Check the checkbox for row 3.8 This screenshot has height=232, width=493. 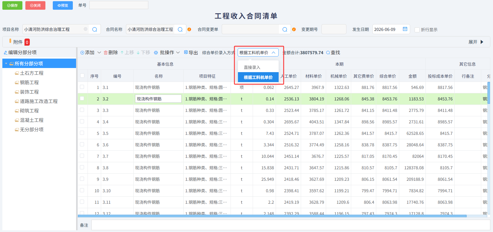coord(82,167)
